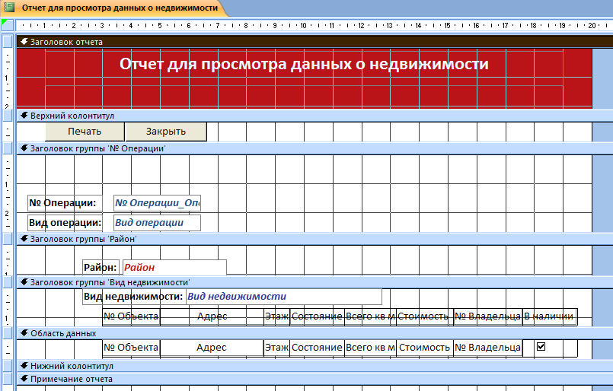613x391 pixels.
Task: Click the report selector corner square
Action: click(x=8, y=25)
